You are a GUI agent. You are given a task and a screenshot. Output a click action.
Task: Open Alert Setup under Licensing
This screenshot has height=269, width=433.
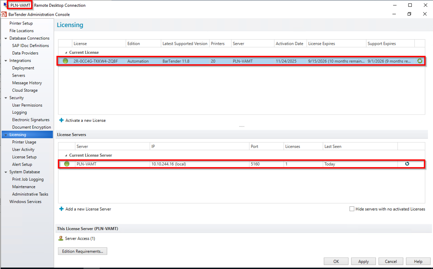point(22,165)
